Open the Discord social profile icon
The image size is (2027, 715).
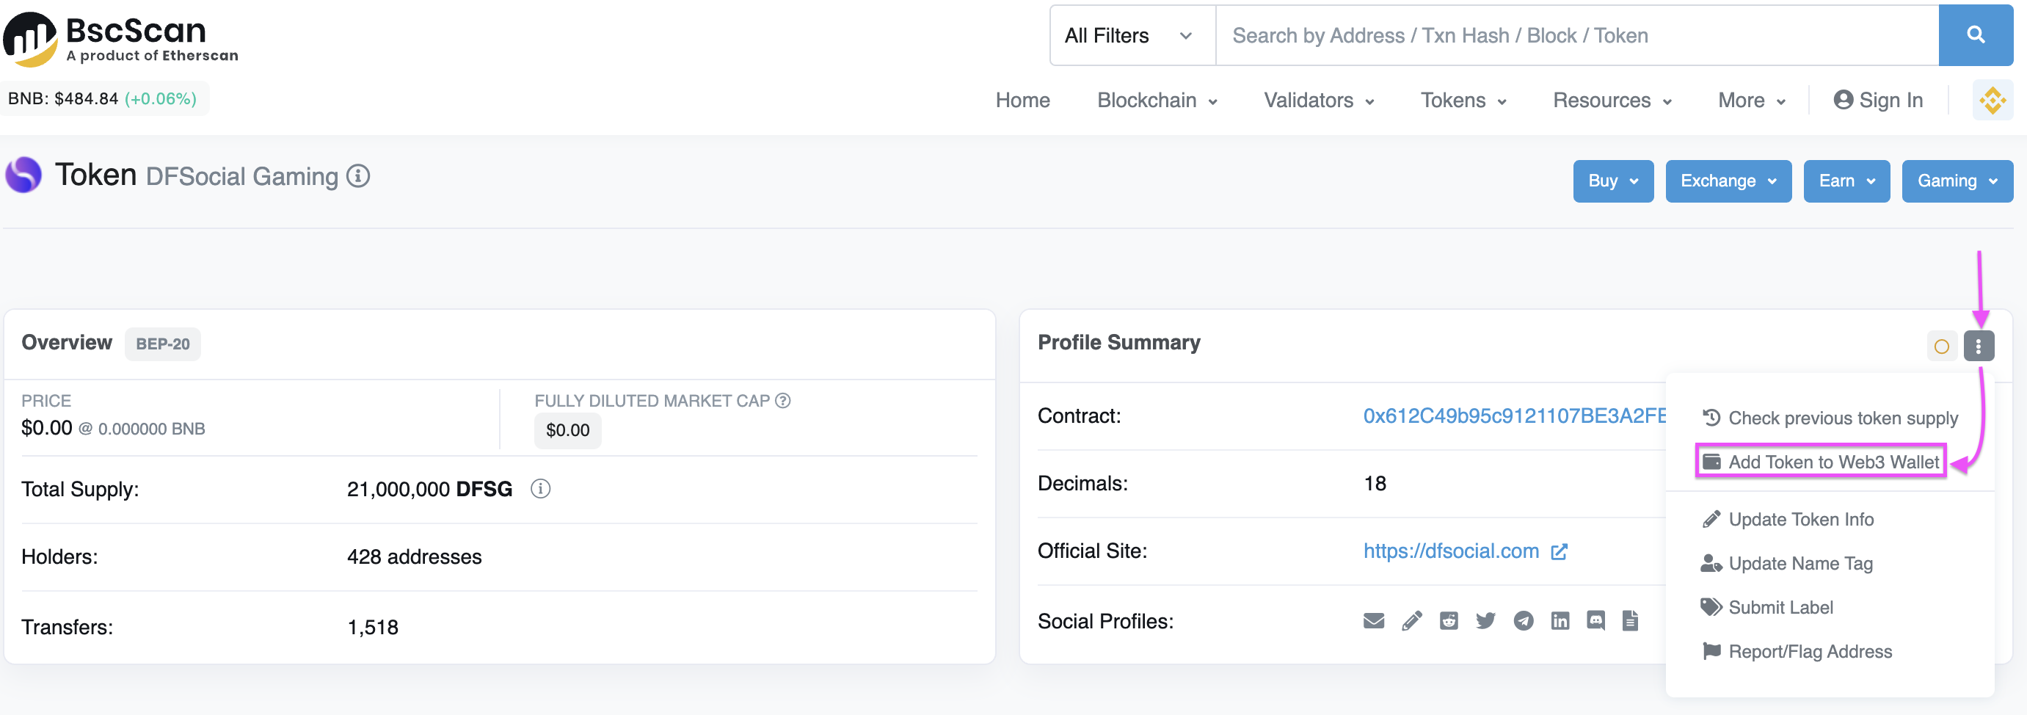1595,621
